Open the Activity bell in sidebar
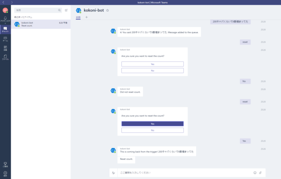The height and width of the screenshot is (179, 281). click(x=5, y=19)
